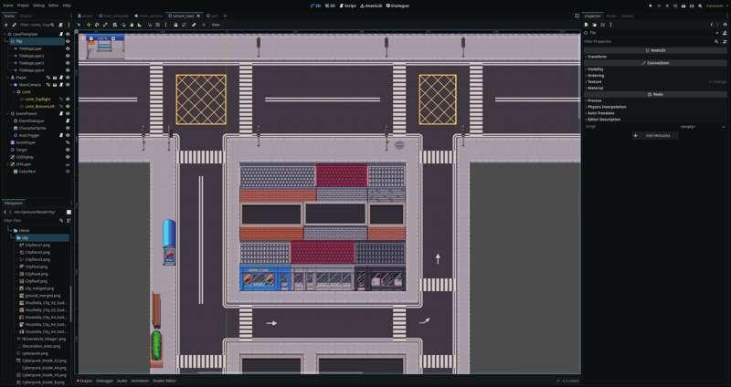The image size is (731, 387).
Task: Expand Physics Interpolation section
Action: [x=655, y=107]
